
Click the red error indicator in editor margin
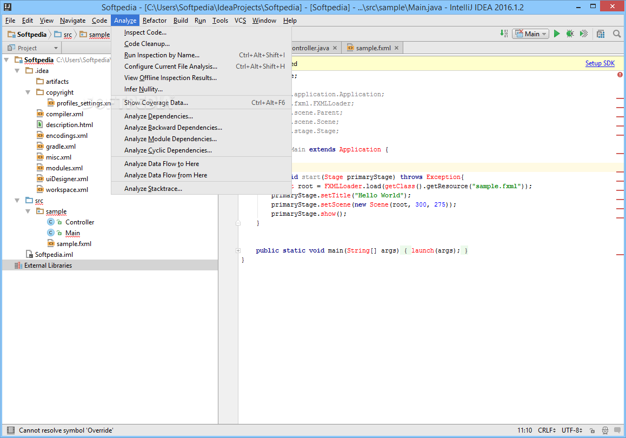[620, 75]
